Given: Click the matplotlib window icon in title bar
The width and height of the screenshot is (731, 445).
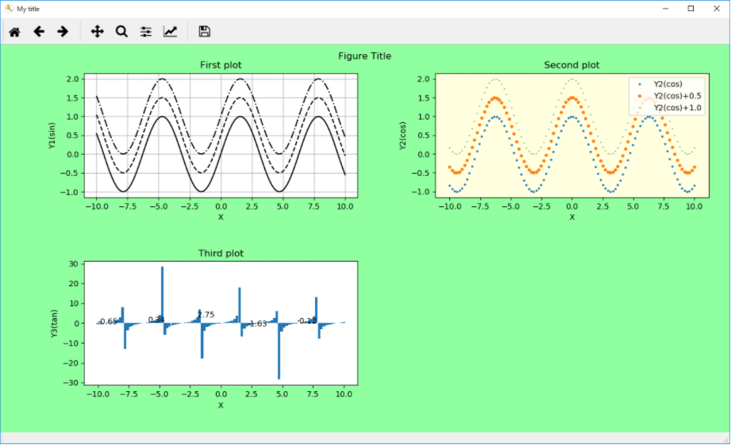Looking at the screenshot, I should tap(10, 9).
